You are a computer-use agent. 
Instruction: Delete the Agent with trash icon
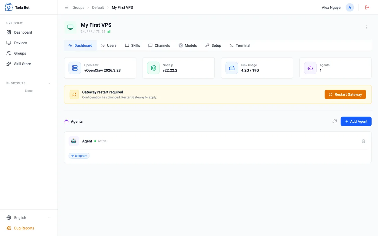tap(364, 141)
